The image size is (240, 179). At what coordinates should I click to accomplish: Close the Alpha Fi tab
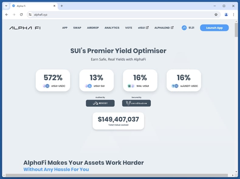[54, 6]
